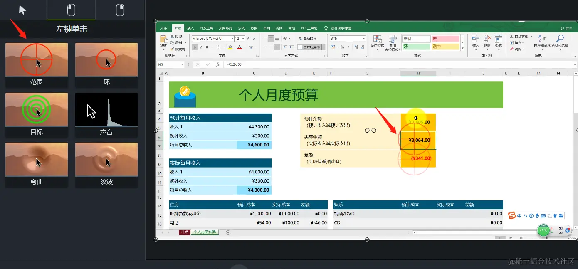Click the 剪切 scissors icon
The height and width of the screenshot is (269, 578).
click(x=175, y=37)
